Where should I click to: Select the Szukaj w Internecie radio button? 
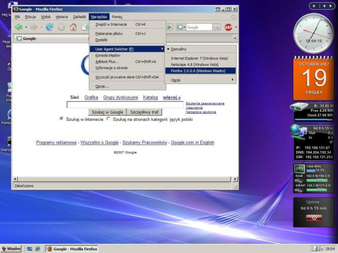62,119
